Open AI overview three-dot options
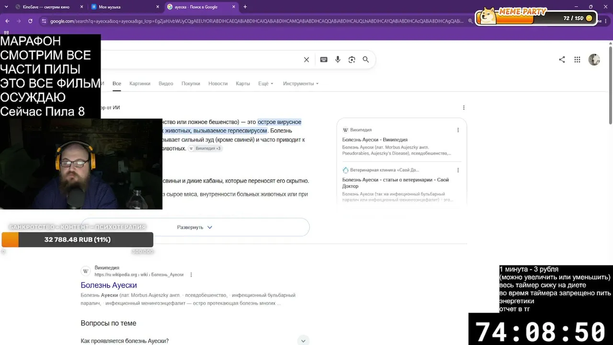The height and width of the screenshot is (345, 613). pyautogui.click(x=464, y=108)
